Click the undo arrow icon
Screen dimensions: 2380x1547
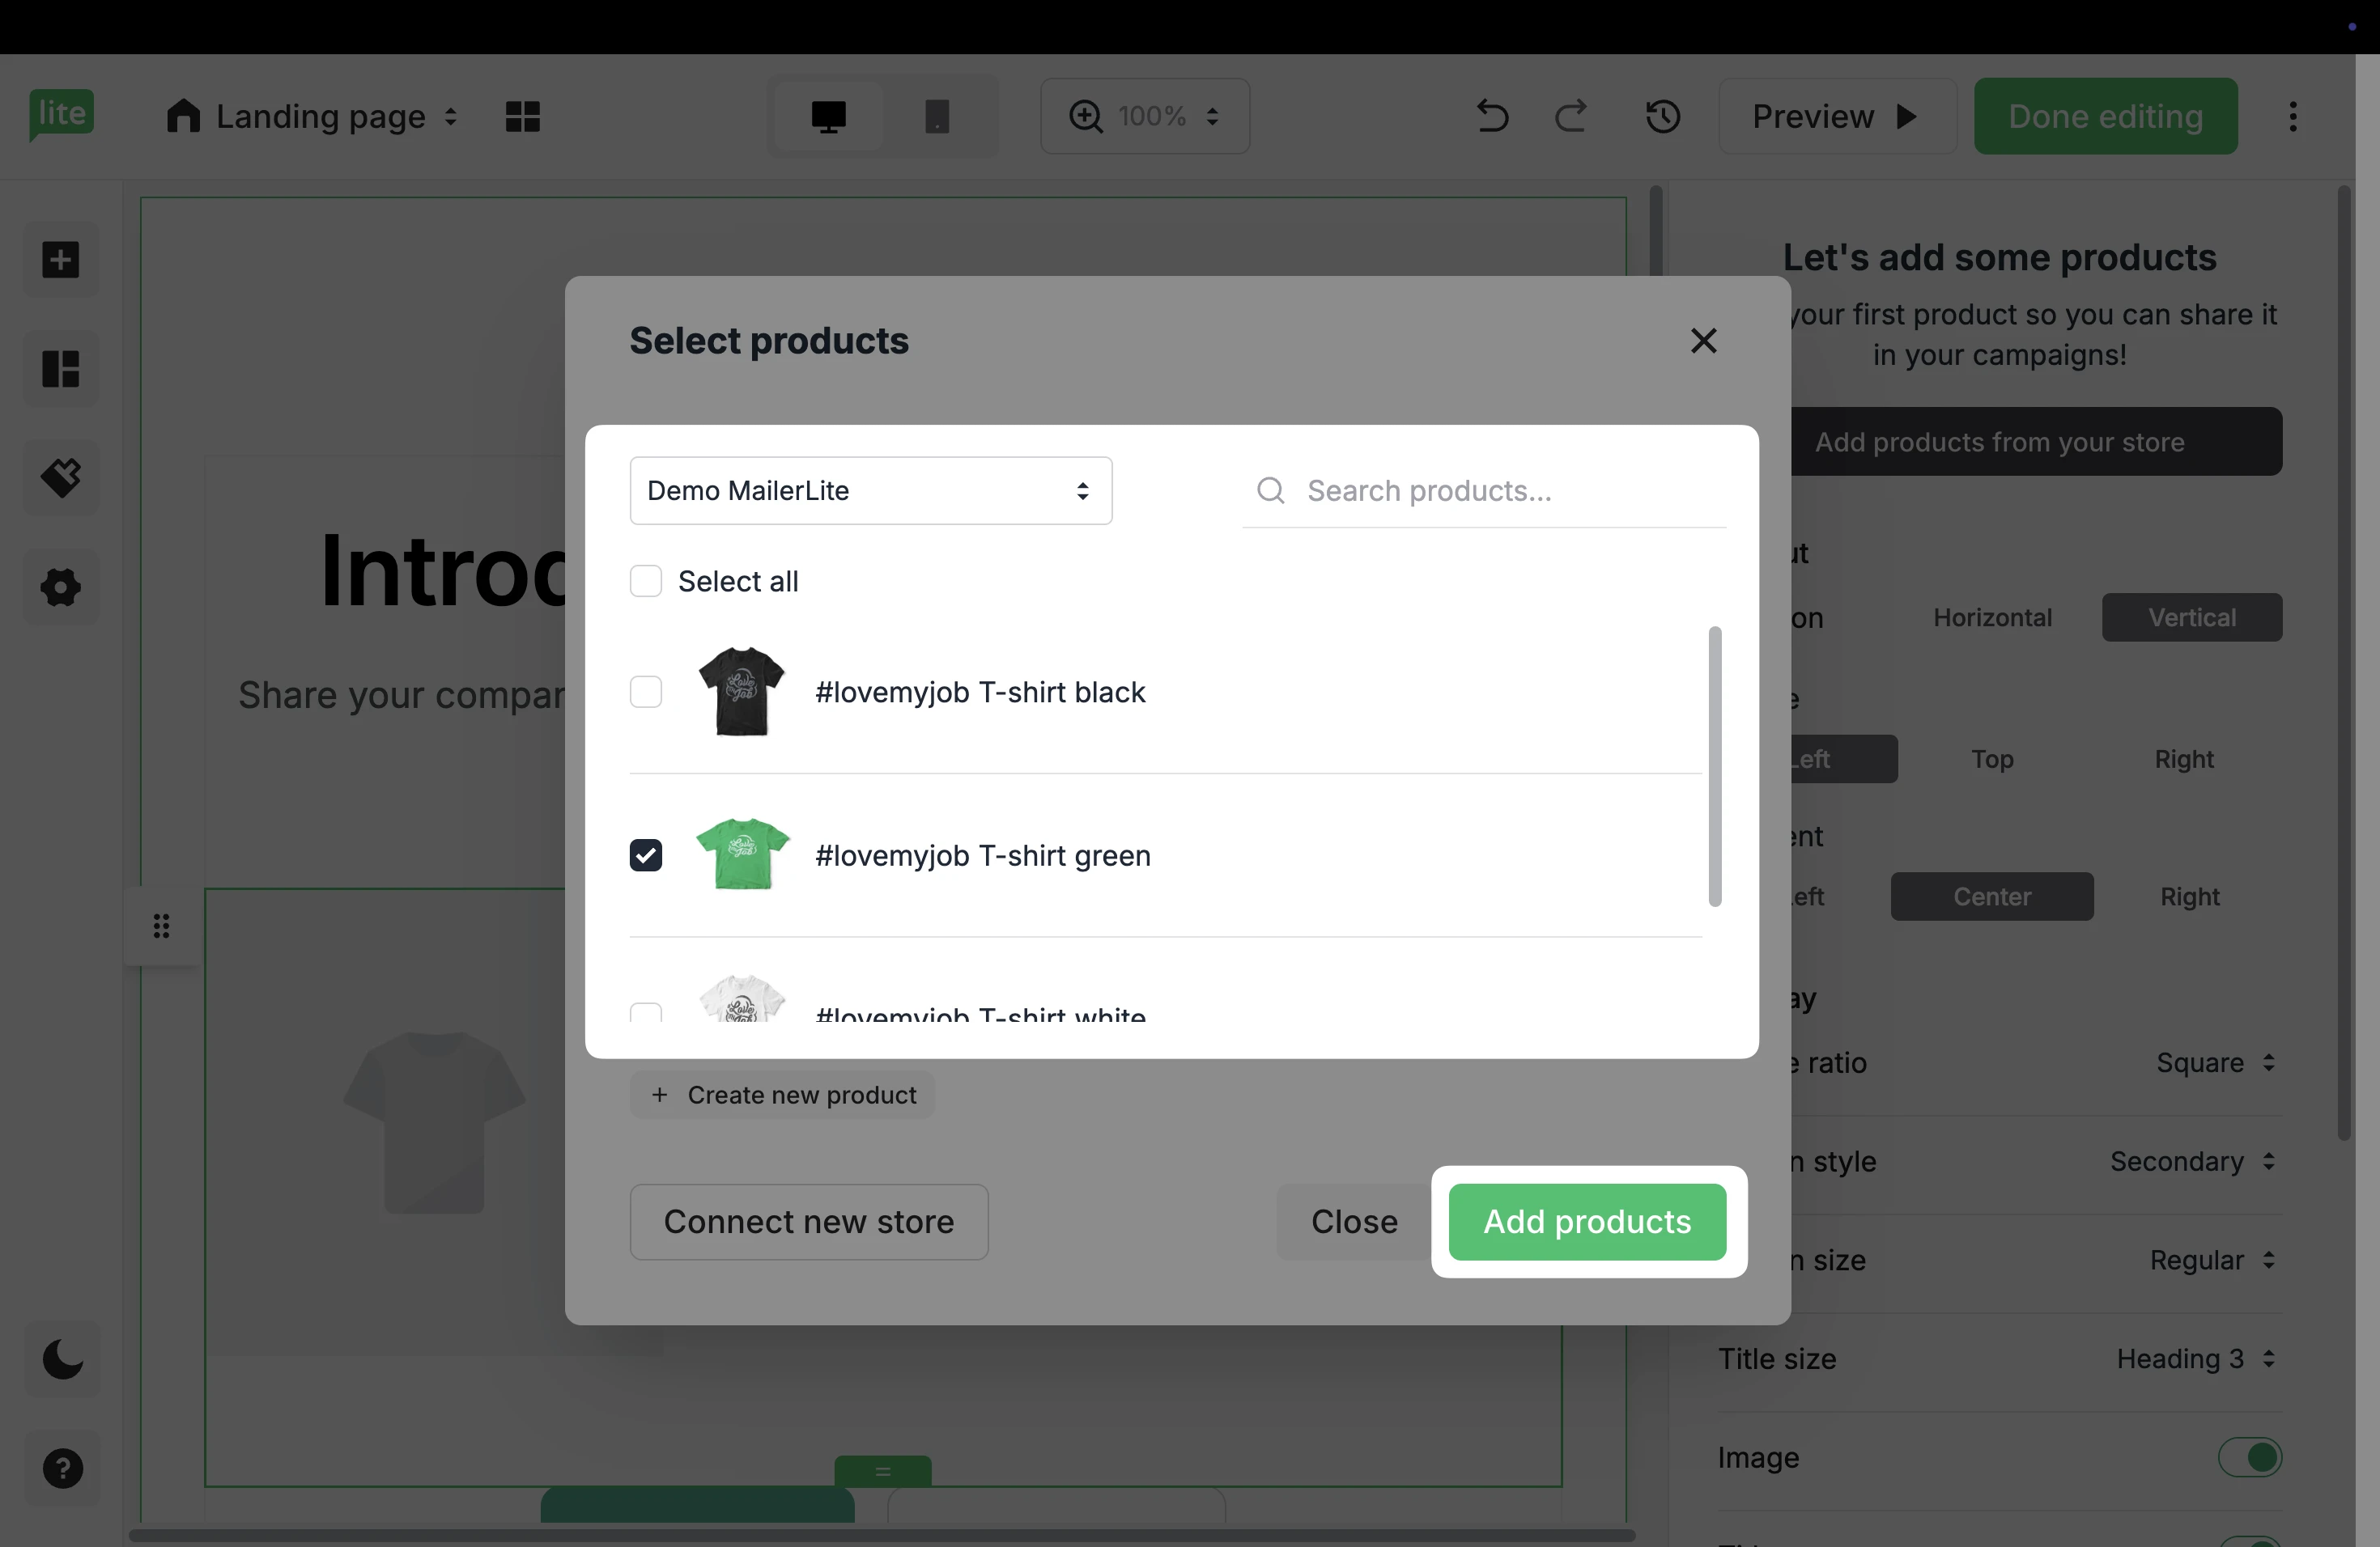coord(1492,117)
